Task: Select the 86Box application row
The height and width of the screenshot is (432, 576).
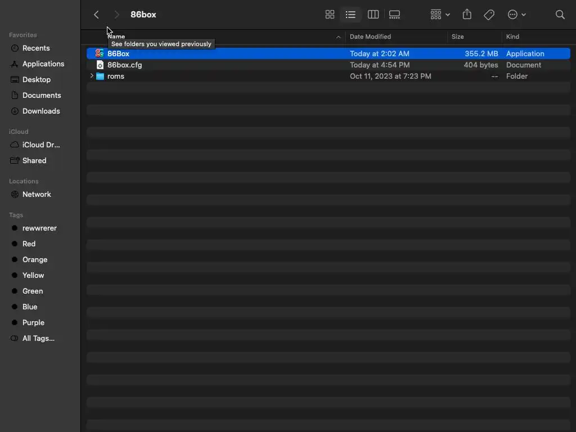Action: tap(328, 53)
